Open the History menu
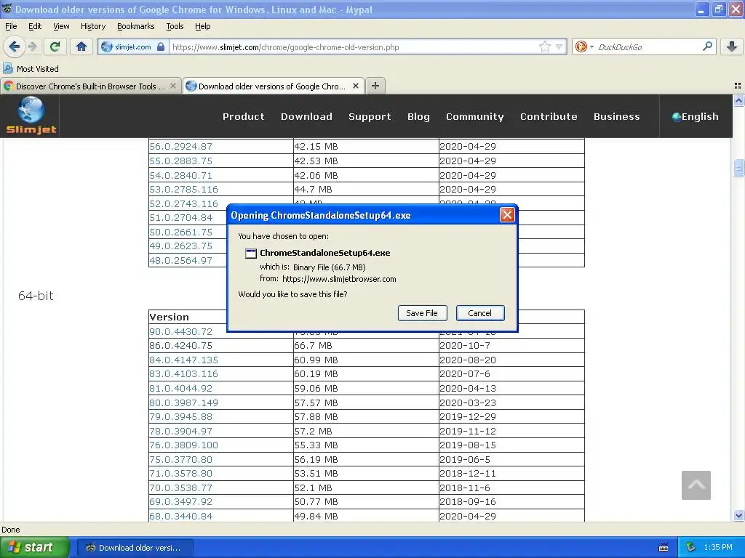745x558 pixels. click(93, 26)
